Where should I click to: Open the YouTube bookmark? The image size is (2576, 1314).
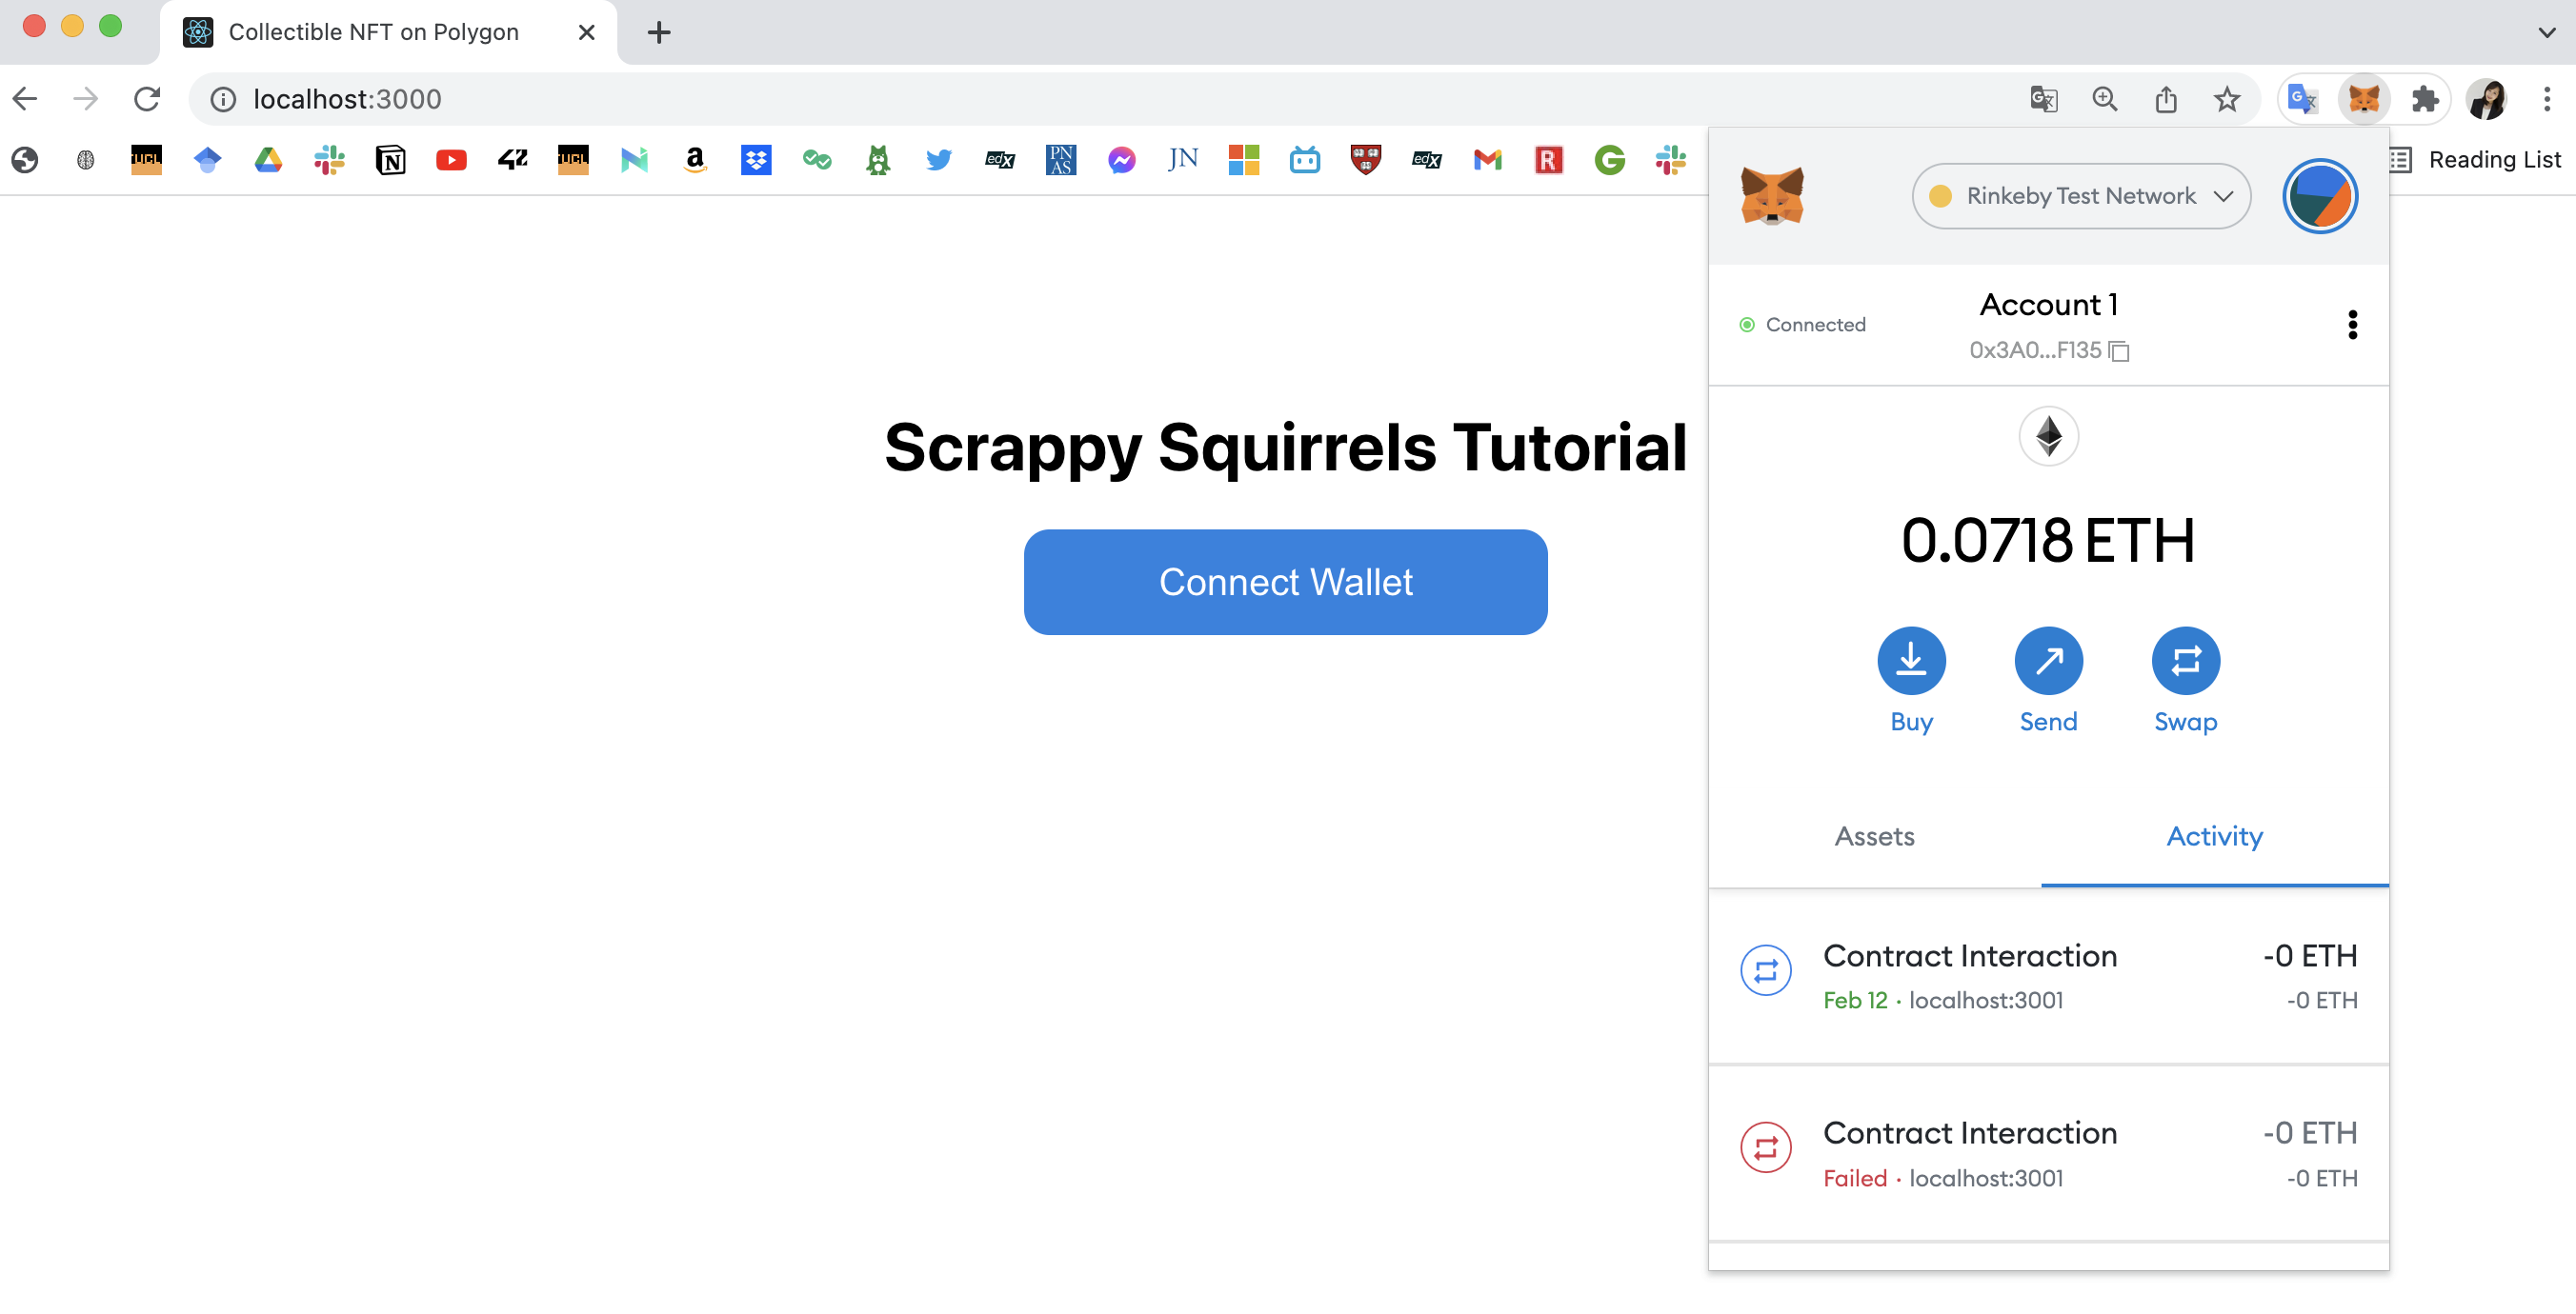(451, 160)
